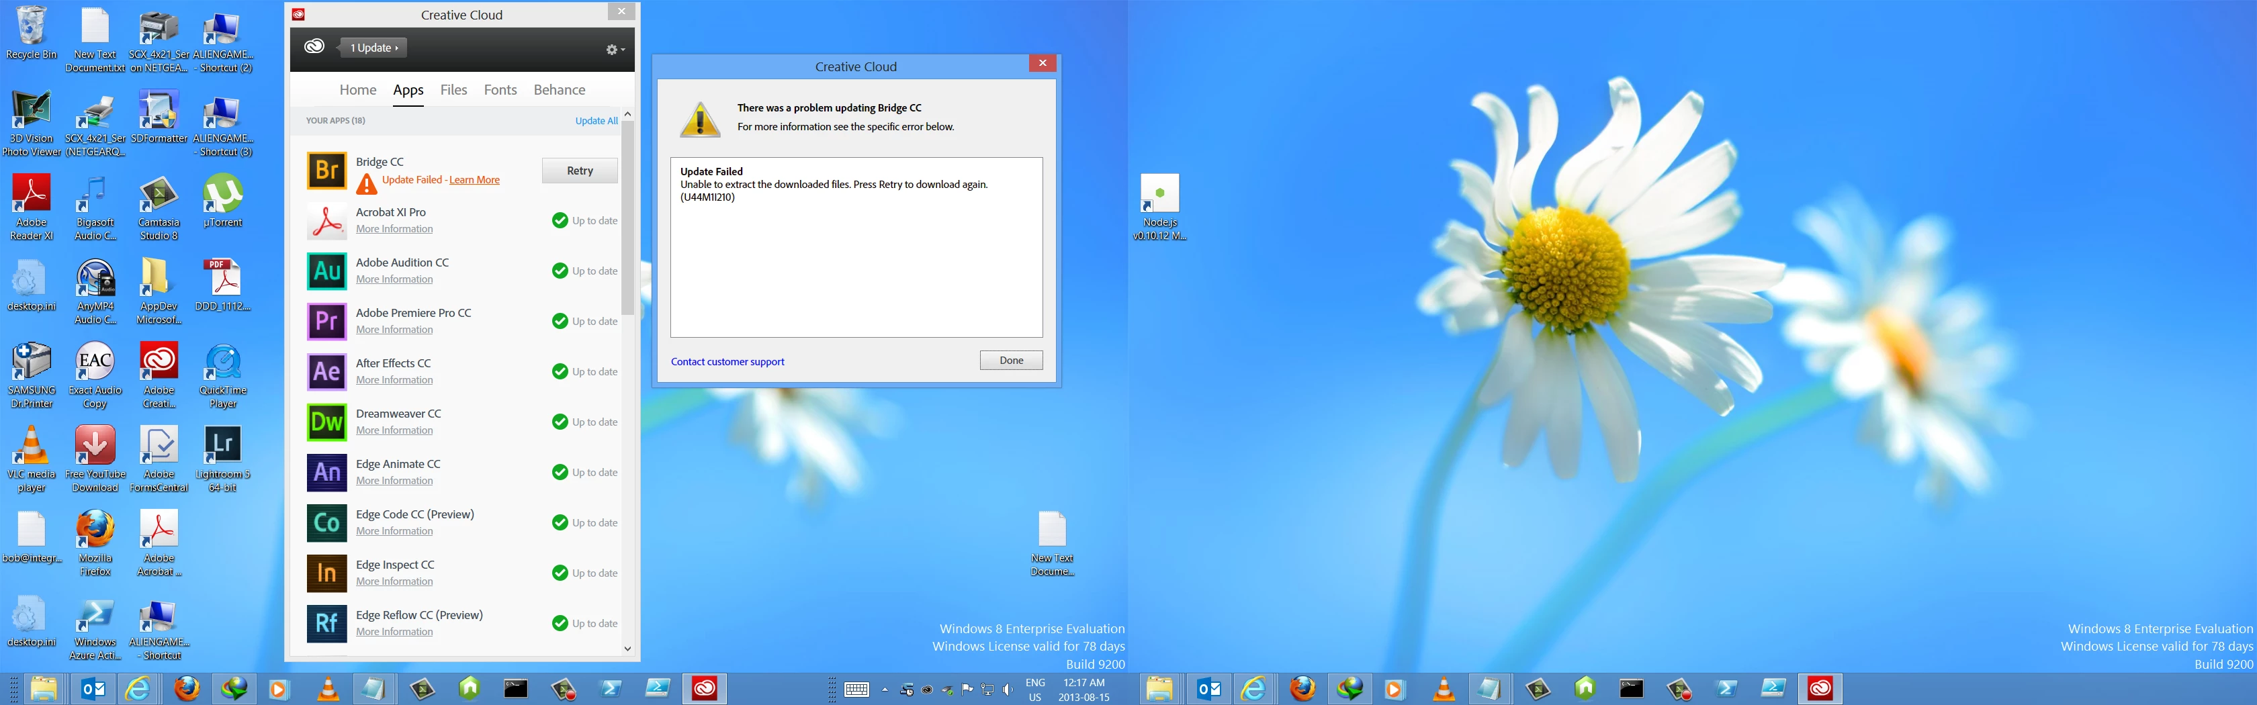Open Outlook from the left monitor's taskbar
The image size is (2257, 705).
92,690
